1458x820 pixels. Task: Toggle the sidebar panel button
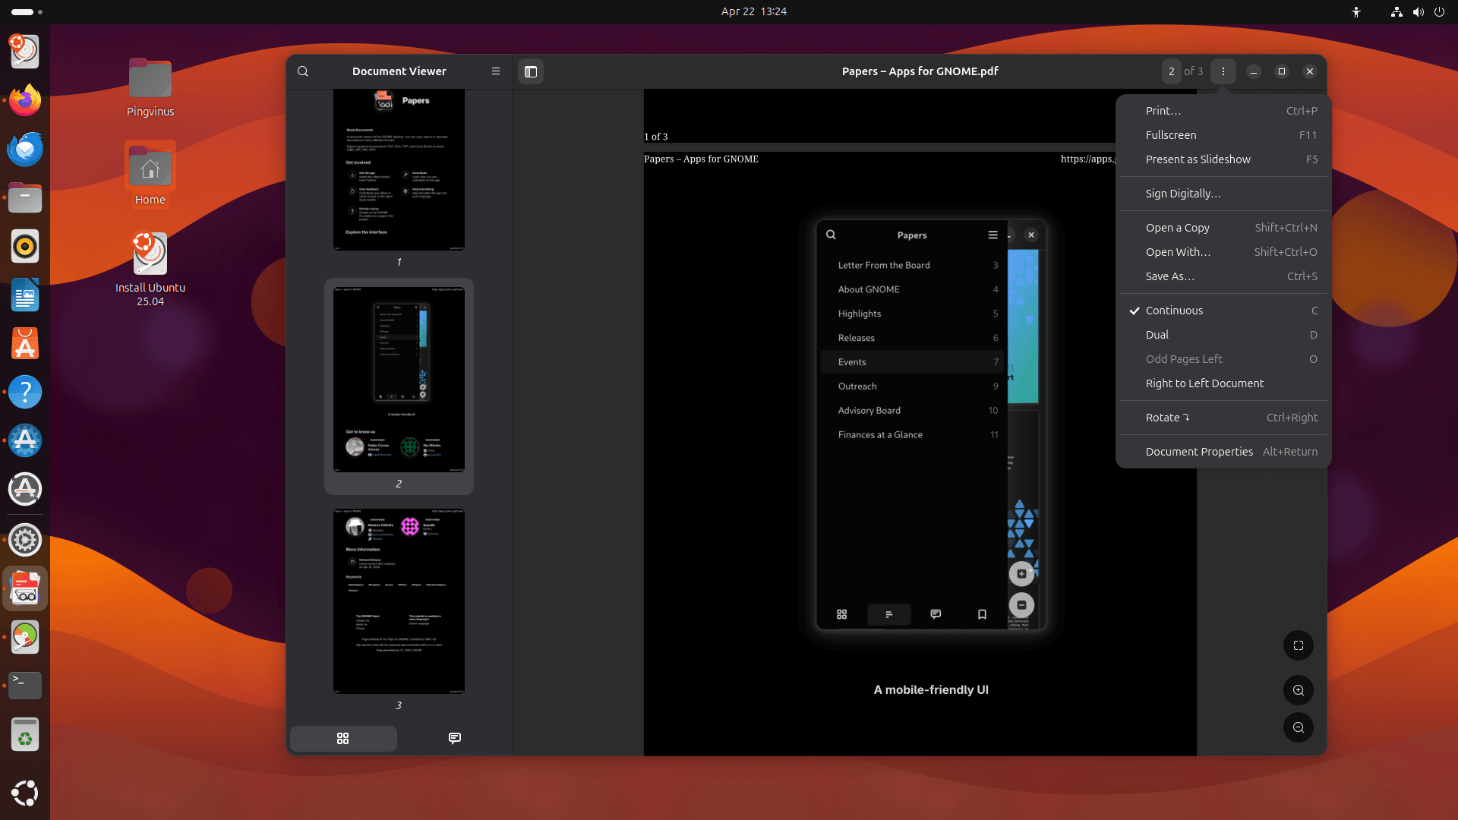pyautogui.click(x=531, y=71)
